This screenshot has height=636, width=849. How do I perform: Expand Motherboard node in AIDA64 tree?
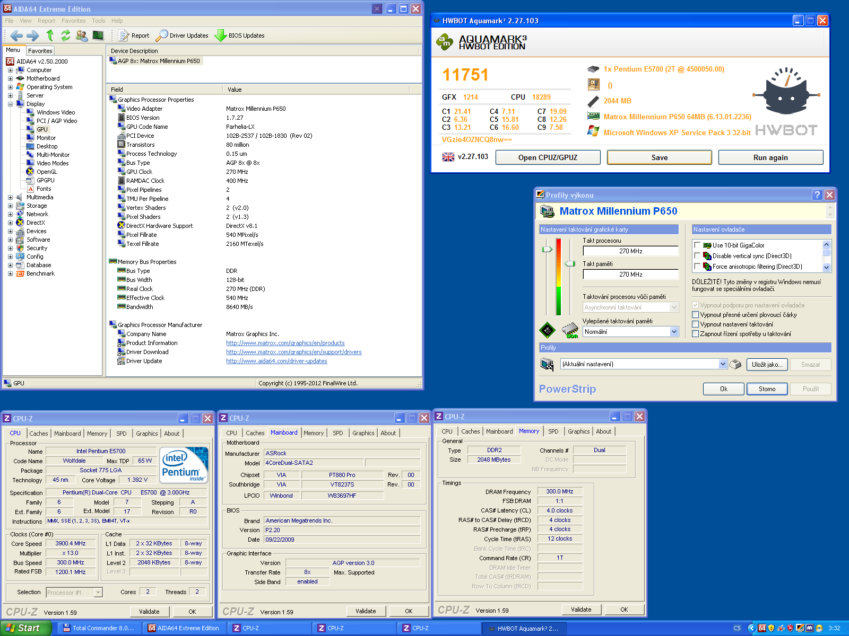10,78
